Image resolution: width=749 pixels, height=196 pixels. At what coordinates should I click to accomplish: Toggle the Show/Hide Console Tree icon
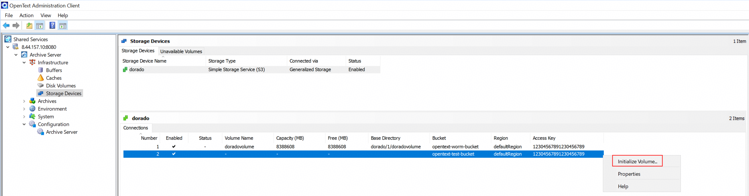(x=40, y=26)
